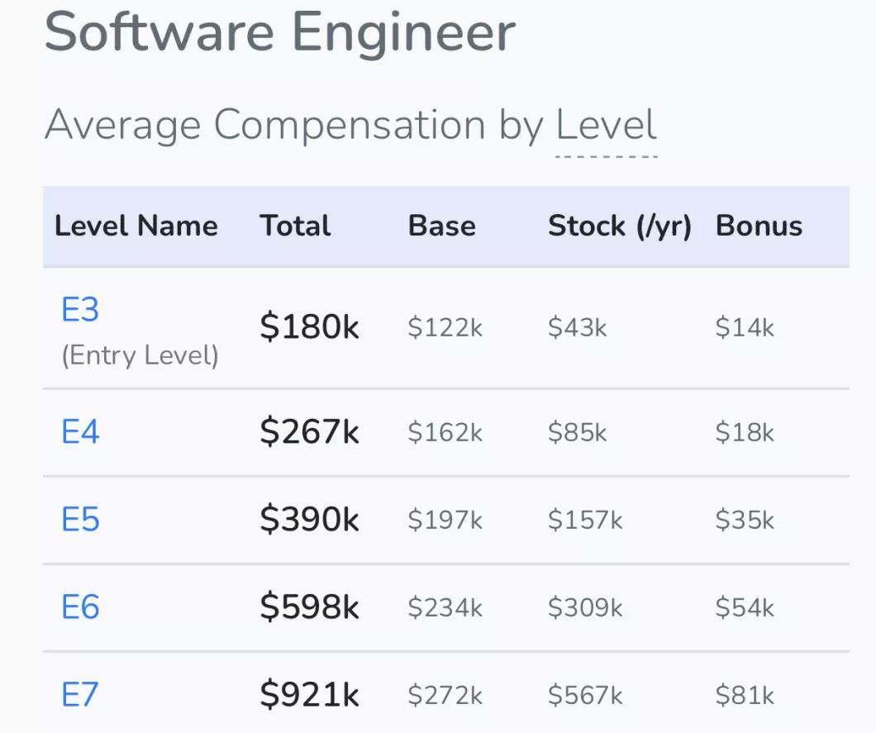Viewport: 876px width, 733px height.
Task: Open the E7 level link
Action: coord(80,695)
